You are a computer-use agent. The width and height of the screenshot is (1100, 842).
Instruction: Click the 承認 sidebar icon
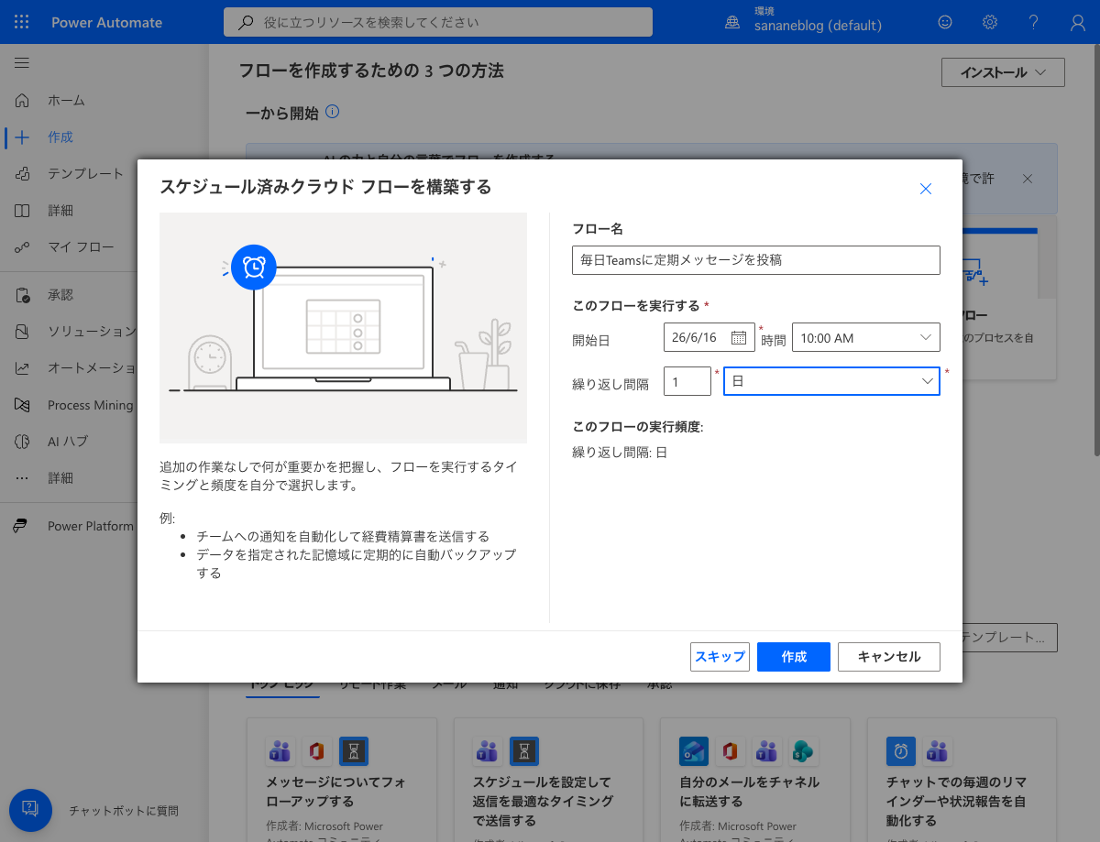coord(23,295)
